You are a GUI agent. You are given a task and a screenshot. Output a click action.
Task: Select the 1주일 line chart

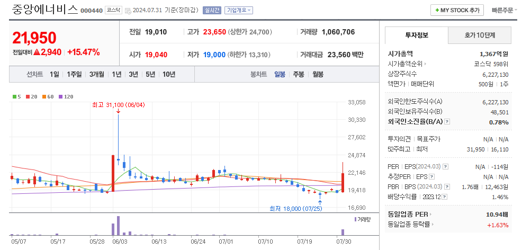point(74,74)
